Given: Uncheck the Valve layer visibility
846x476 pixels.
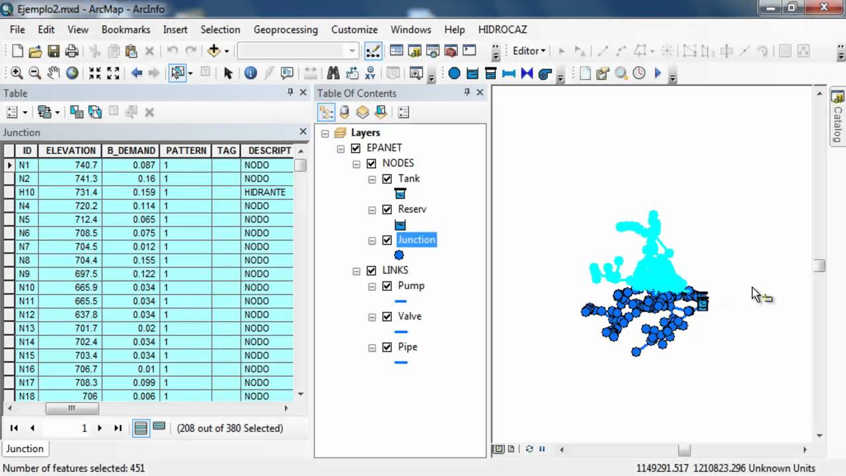Looking at the screenshot, I should (387, 317).
